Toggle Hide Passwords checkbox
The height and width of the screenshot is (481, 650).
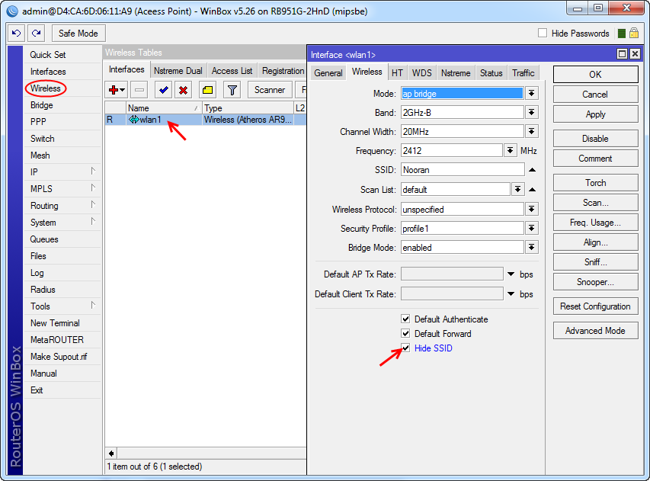coord(543,34)
